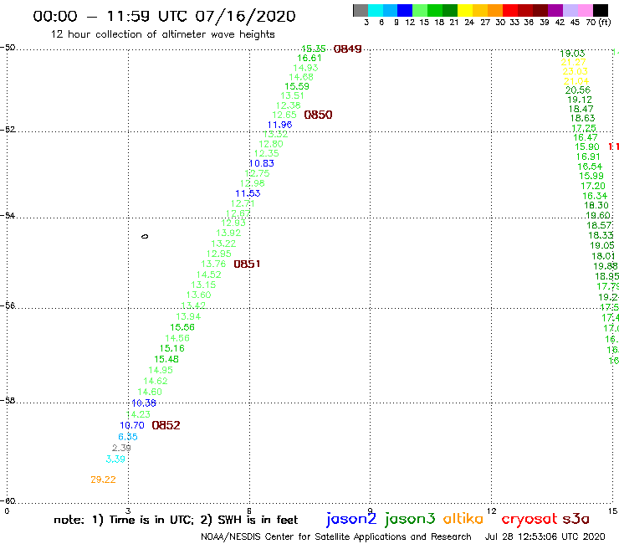This screenshot has width=619, height=544.
Task: Click the note about UTC time and SWH
Action: pyautogui.click(x=176, y=520)
